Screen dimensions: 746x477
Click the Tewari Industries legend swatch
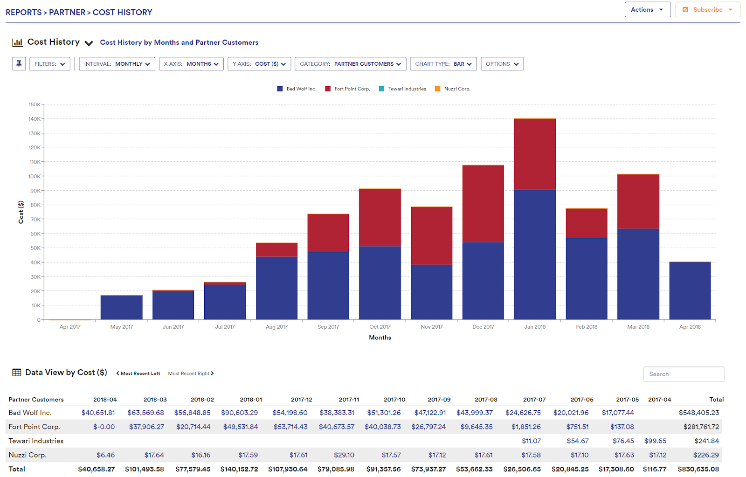(381, 88)
